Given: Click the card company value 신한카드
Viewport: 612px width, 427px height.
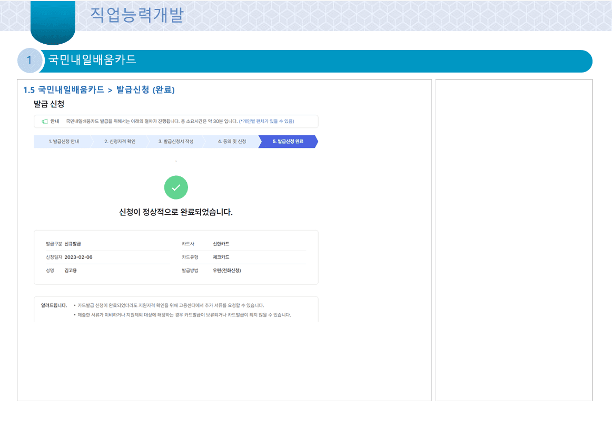Looking at the screenshot, I should pyautogui.click(x=221, y=244).
